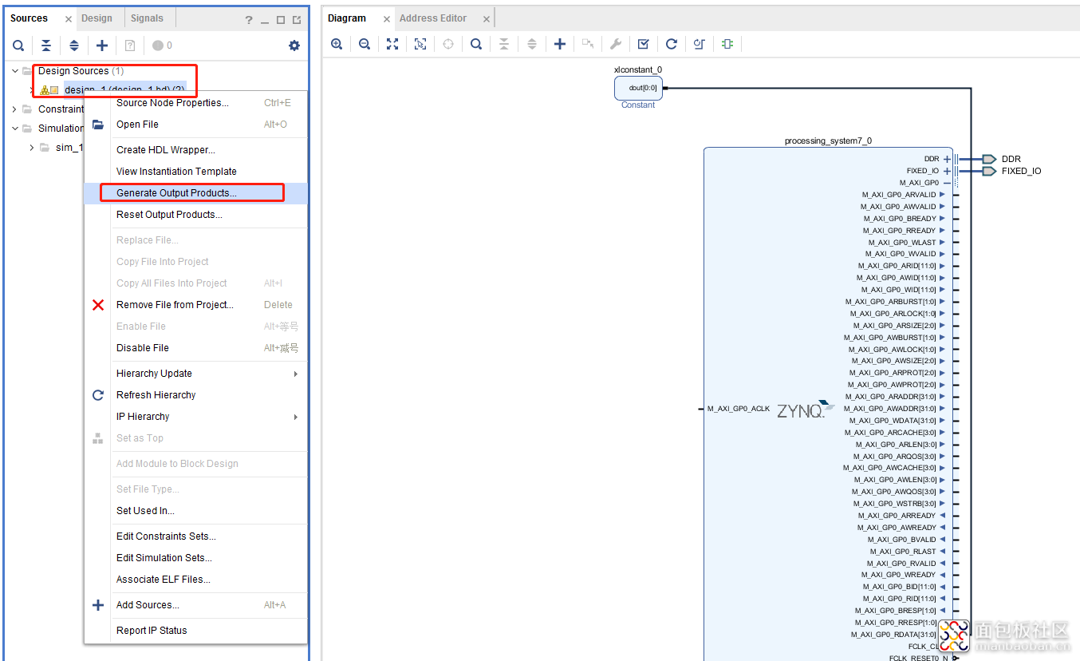Select View Instantiation Template
Viewport: 1080px width, 661px height.
click(196, 172)
